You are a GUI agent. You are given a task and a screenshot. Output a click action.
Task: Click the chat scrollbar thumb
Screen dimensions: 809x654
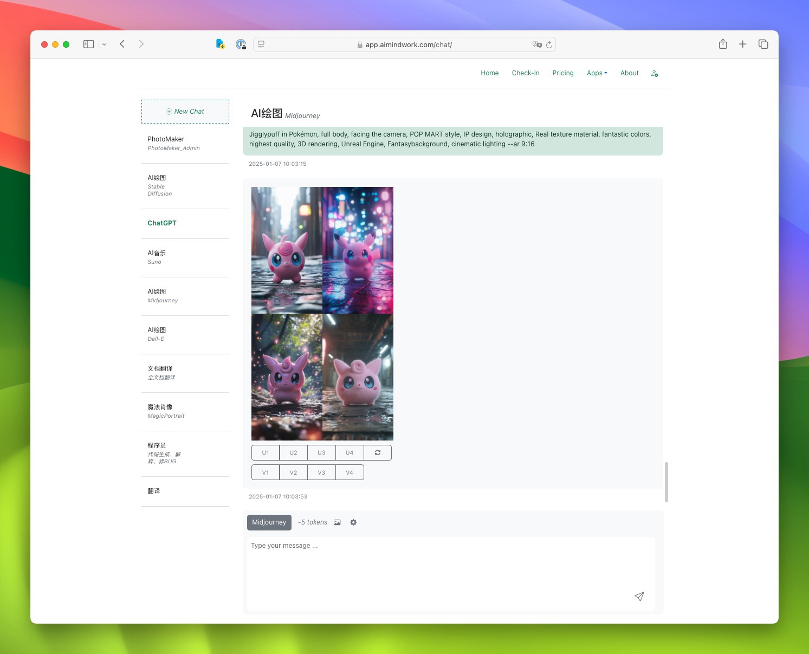[x=666, y=482]
